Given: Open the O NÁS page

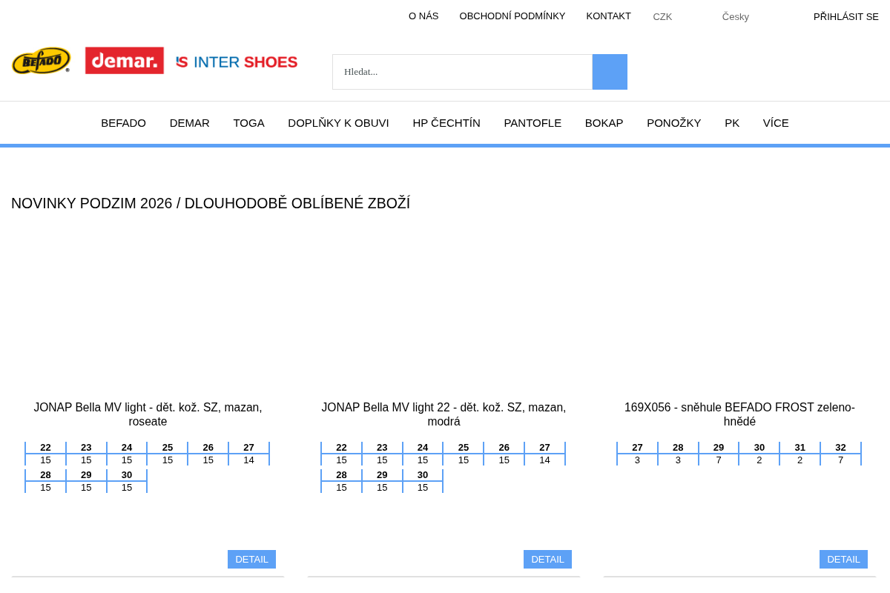Looking at the screenshot, I should [423, 16].
